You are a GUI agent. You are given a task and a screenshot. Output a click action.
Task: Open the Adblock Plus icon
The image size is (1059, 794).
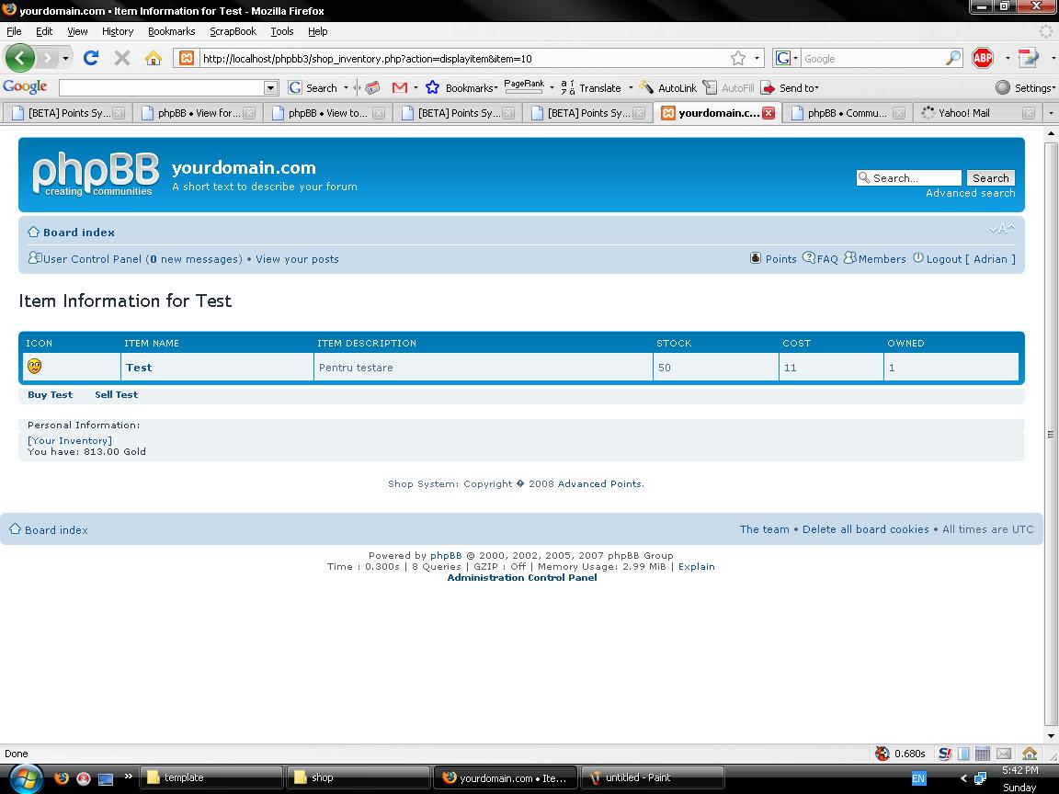coord(983,58)
